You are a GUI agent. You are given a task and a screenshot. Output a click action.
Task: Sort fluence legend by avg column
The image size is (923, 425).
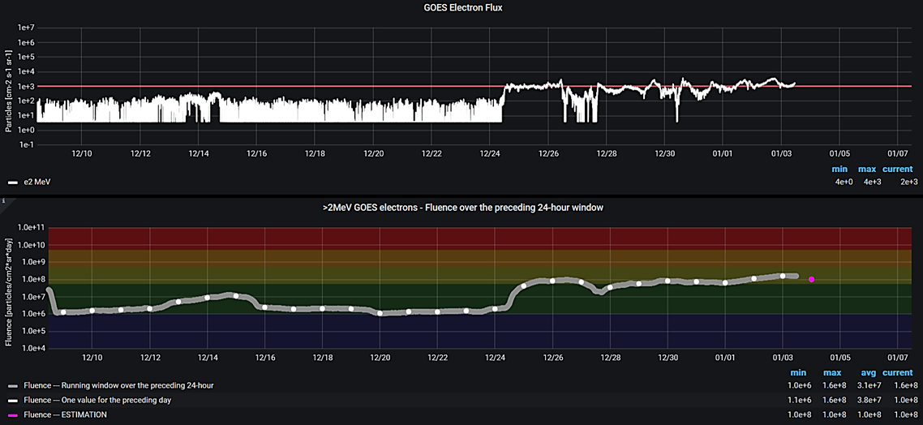[869, 372]
